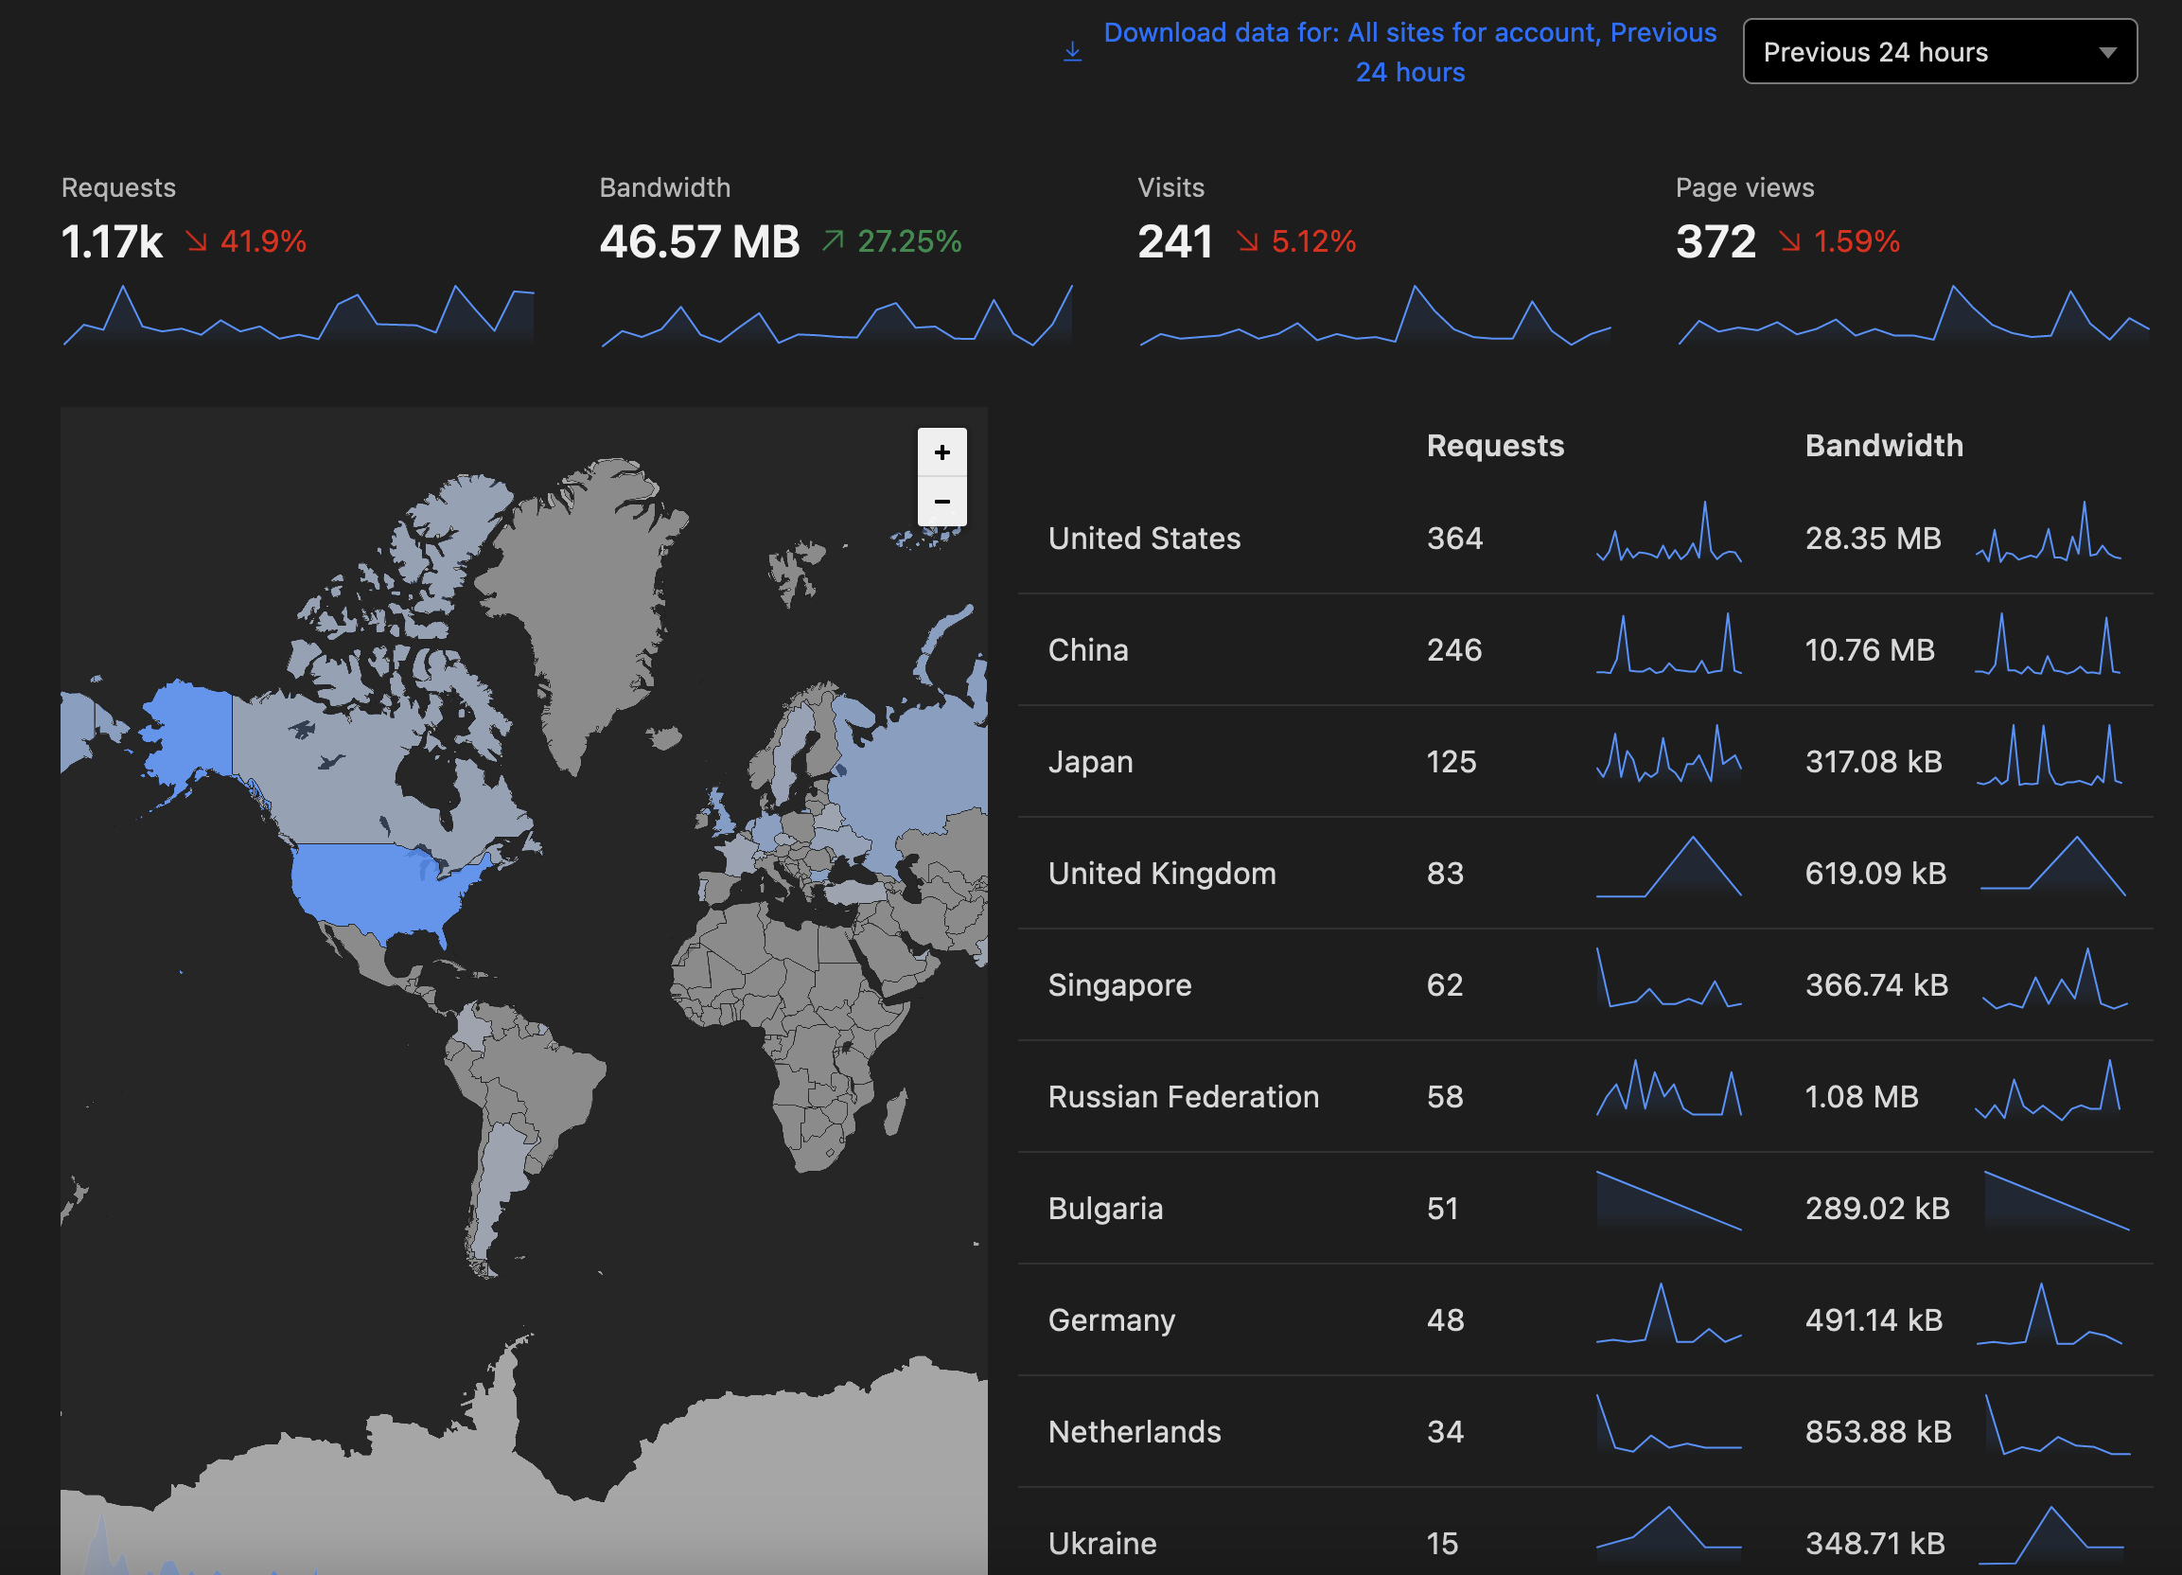This screenshot has height=1575, width=2182.
Task: Select the China row in table
Action: [x=1087, y=649]
